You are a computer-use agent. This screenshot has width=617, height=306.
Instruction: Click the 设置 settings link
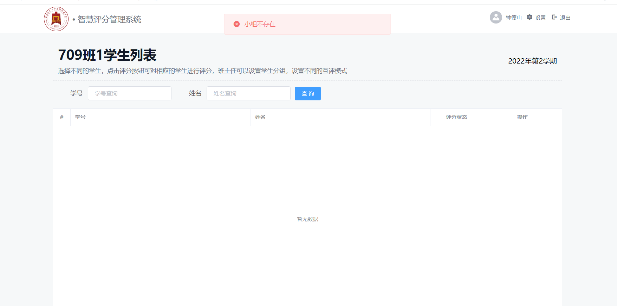tap(540, 18)
